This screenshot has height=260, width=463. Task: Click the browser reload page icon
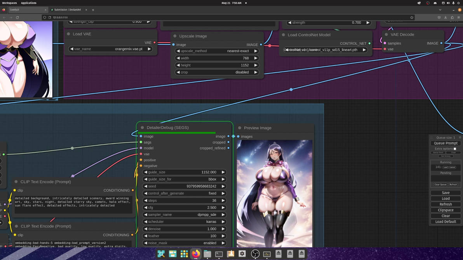(17, 17)
